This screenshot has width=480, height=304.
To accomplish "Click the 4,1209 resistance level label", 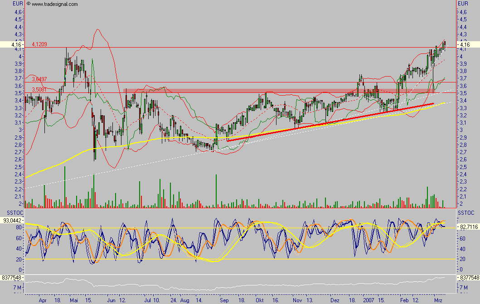I will (x=39, y=44).
